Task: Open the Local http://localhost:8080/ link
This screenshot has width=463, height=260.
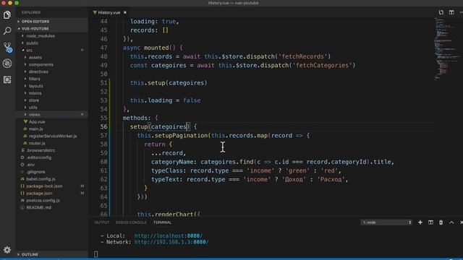Action: click(169, 236)
